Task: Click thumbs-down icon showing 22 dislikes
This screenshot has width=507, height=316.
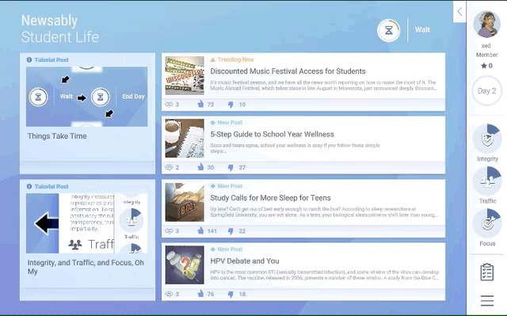Action: (x=231, y=231)
